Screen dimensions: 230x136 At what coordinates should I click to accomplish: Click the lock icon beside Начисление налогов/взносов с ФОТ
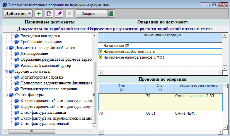pos(100,57)
